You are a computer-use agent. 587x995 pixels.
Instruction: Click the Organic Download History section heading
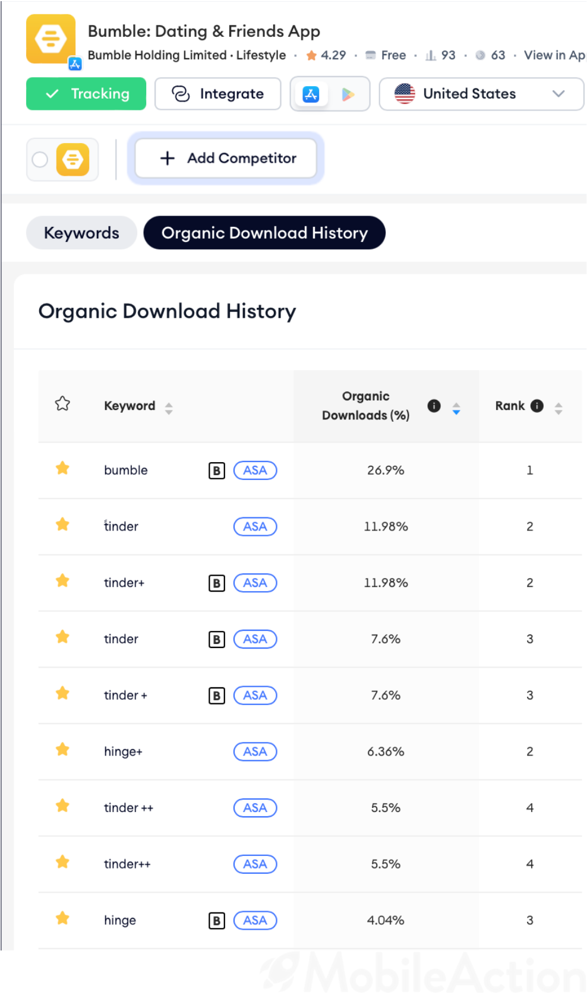[x=168, y=311]
